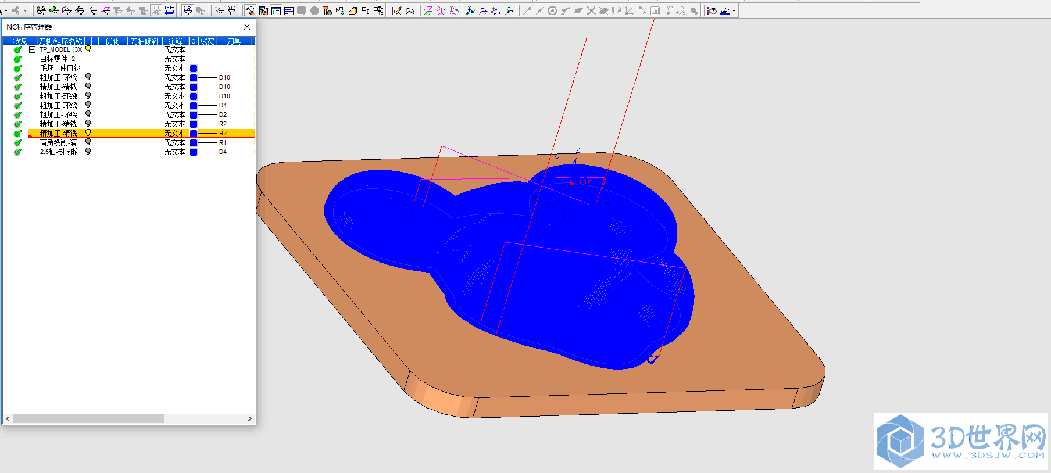
Task: Click the blue arrow list reorder icon
Action: pos(169,10)
